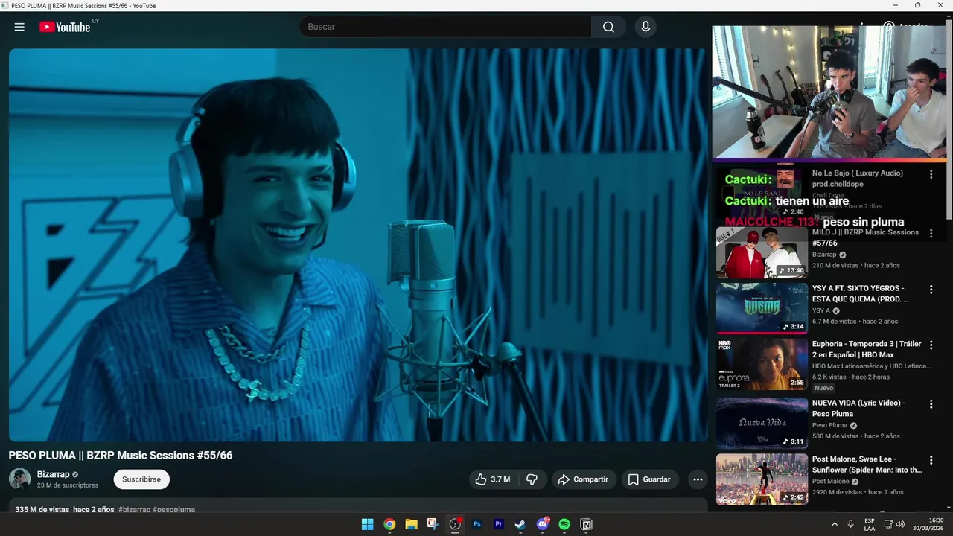This screenshot has width=953, height=536.
Task: Click the Peso Pluma channel name in sidebar
Action: [829, 425]
